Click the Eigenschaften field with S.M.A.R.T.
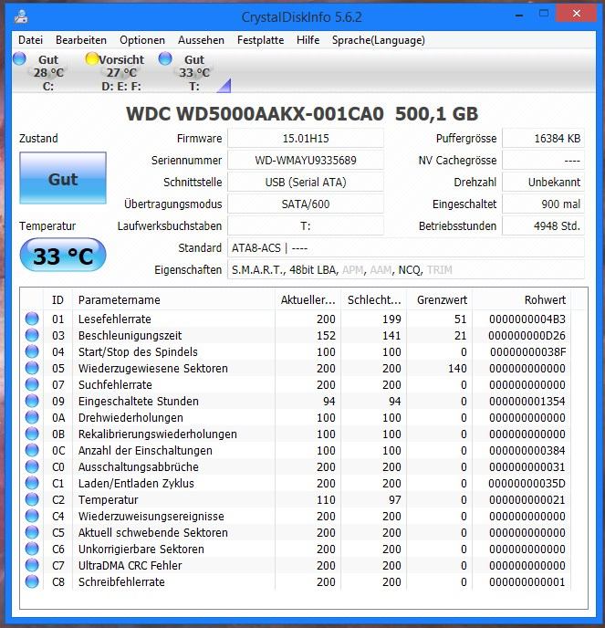Viewport: 605px width, 628px height. [406, 269]
